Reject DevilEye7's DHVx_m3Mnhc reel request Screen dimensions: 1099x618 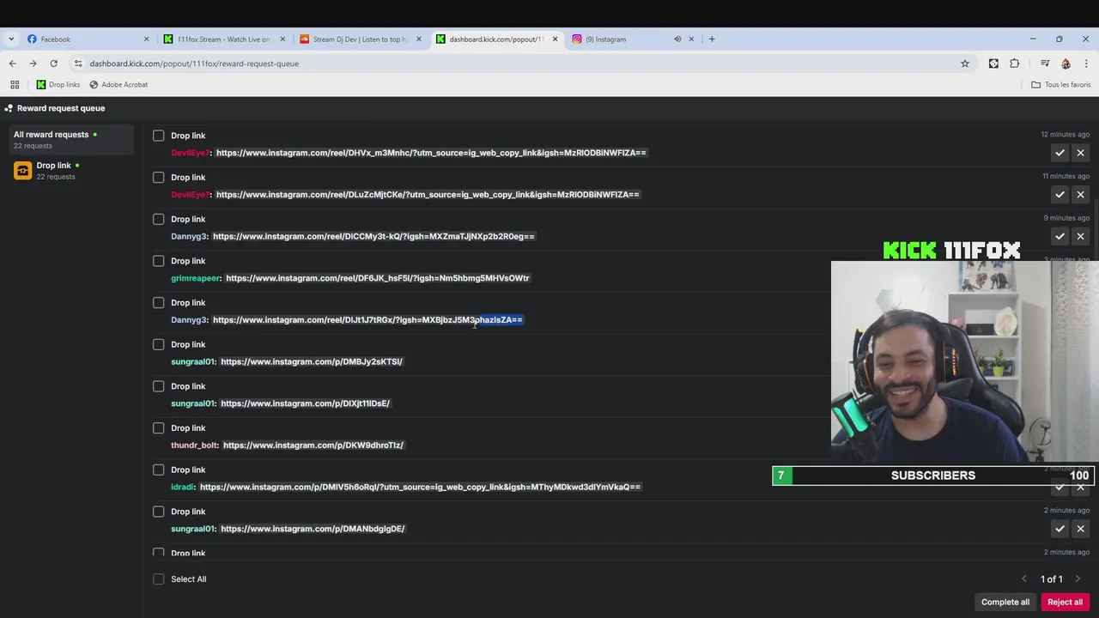click(1080, 153)
